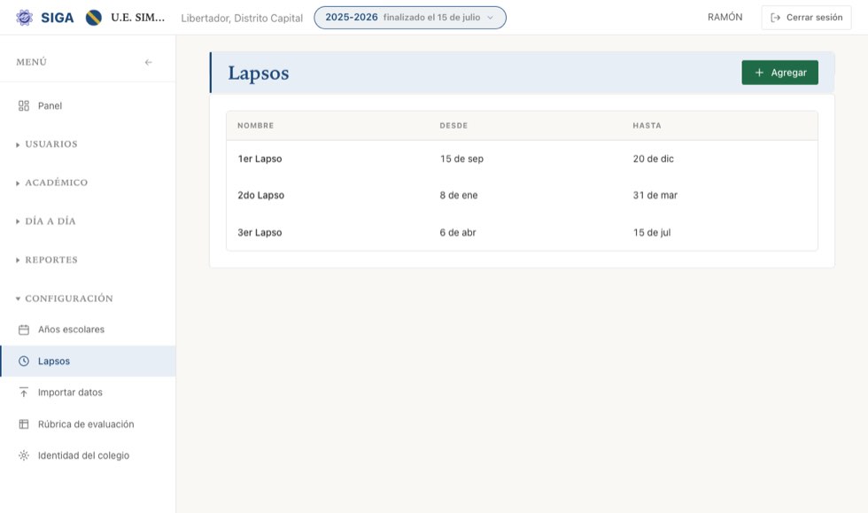Image resolution: width=868 pixels, height=513 pixels.
Task: Click the clock icon beside Lapsos
Action: (24, 361)
